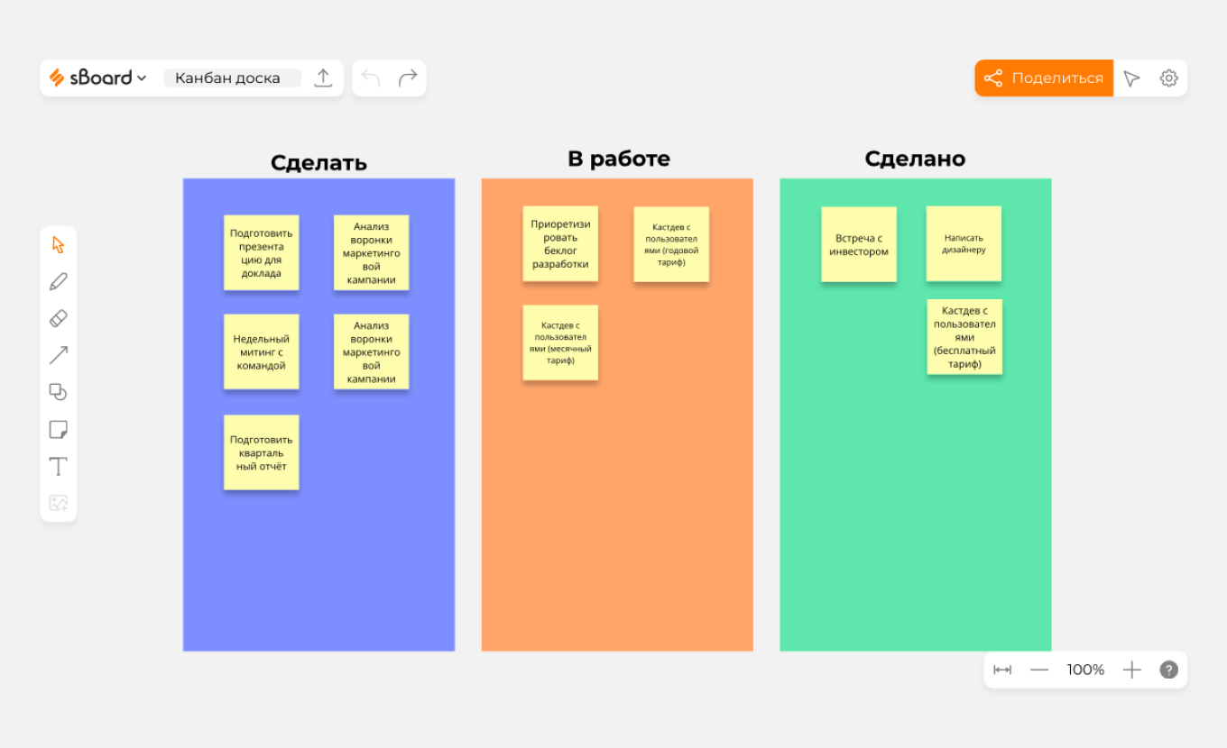Viewport: 1227px width, 748px height.
Task: Toggle the cursor visibility icon near share
Action: (x=1131, y=78)
